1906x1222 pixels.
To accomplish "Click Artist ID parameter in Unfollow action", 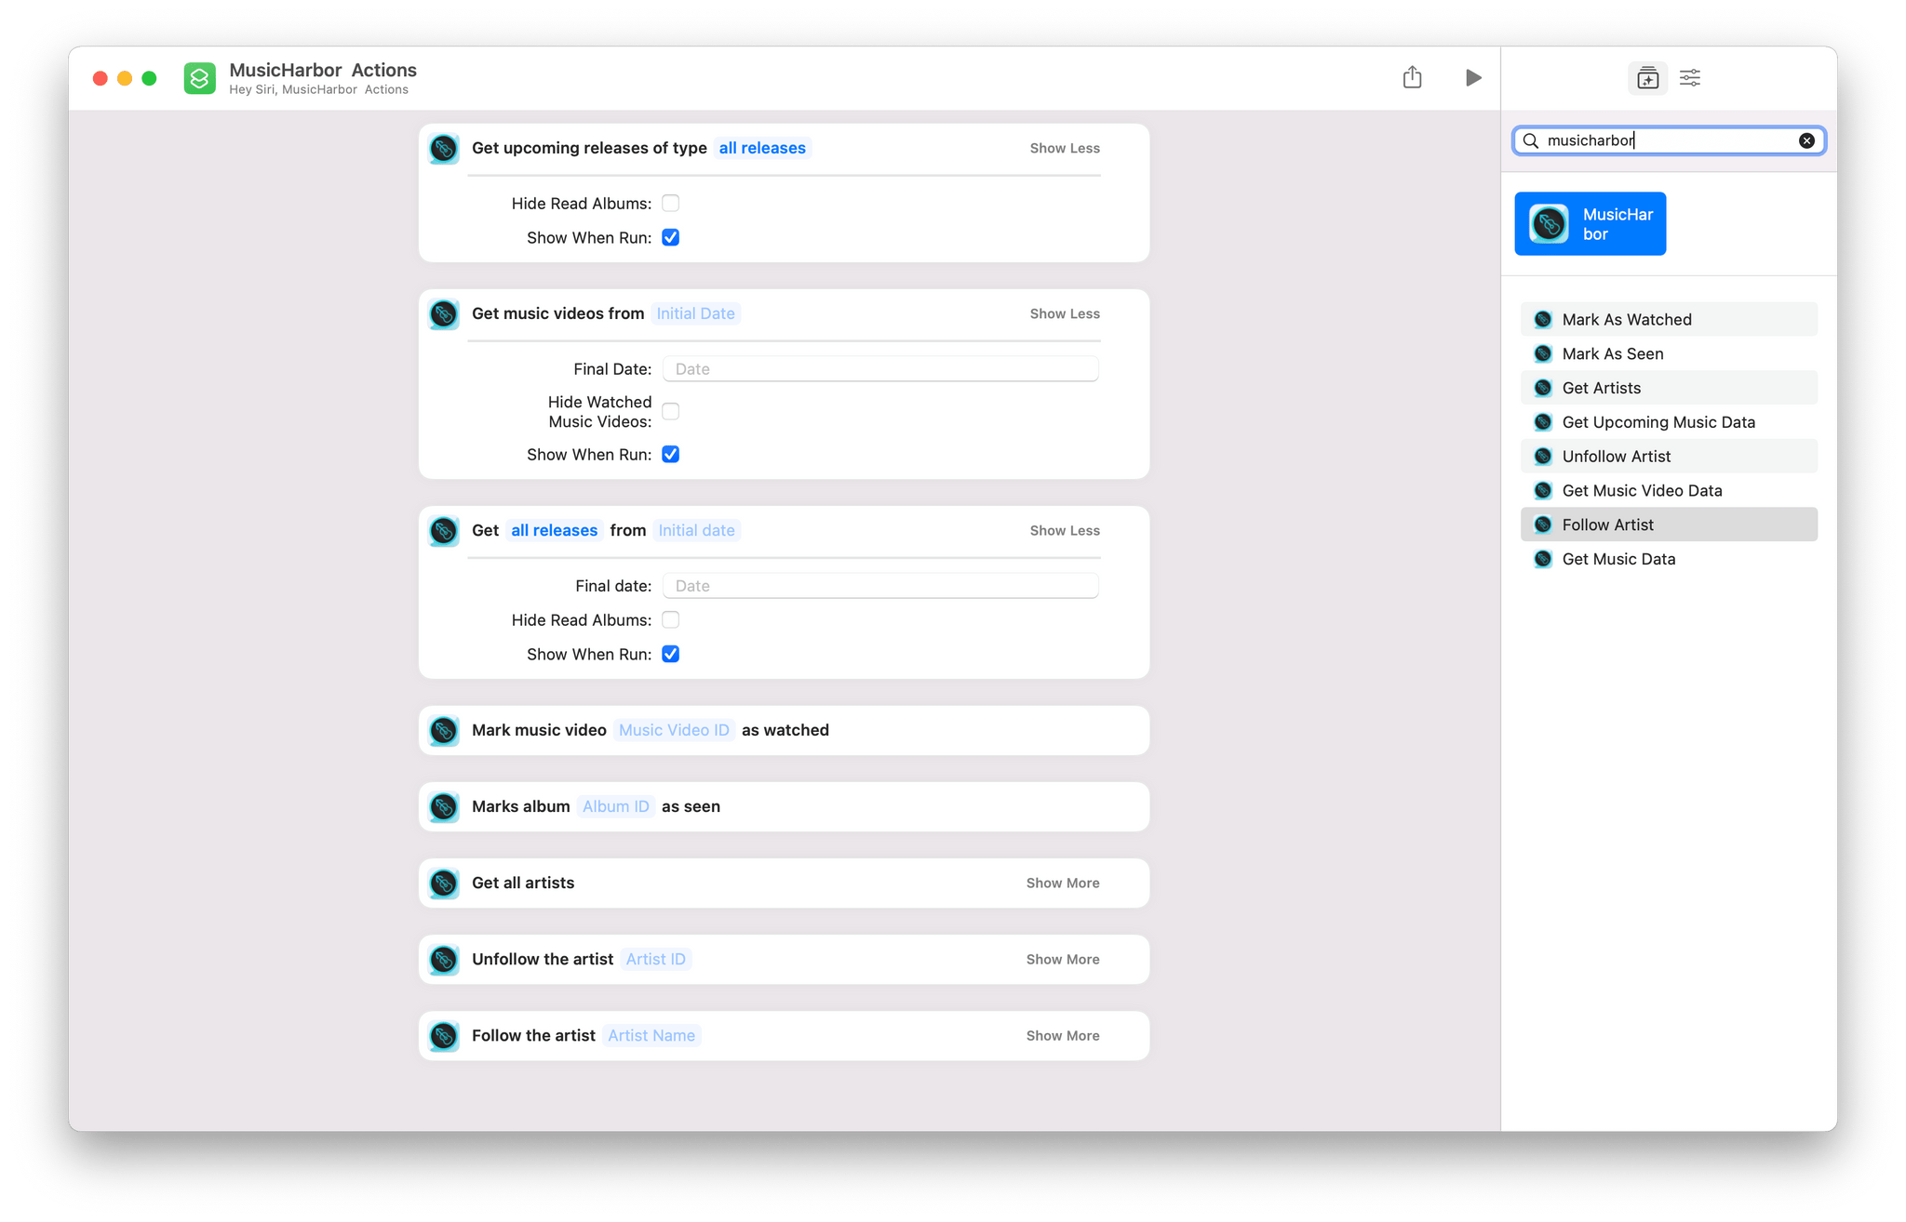I will point(655,959).
